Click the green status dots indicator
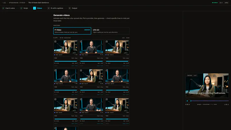This screenshot has height=130, width=231. (215, 3)
